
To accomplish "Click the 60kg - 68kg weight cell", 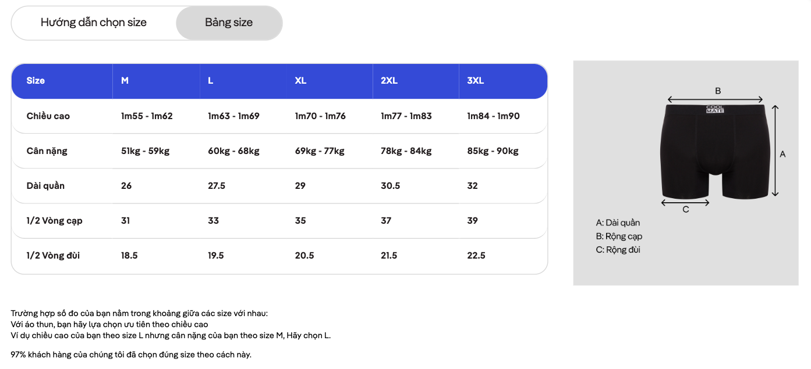I will click(233, 151).
